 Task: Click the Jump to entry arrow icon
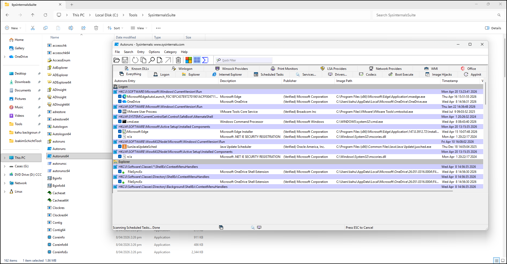[168, 60]
